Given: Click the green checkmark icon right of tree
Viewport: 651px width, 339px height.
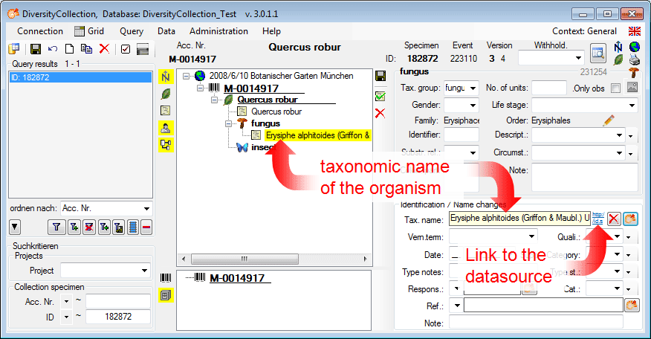Looking at the screenshot, I should pyautogui.click(x=380, y=96).
